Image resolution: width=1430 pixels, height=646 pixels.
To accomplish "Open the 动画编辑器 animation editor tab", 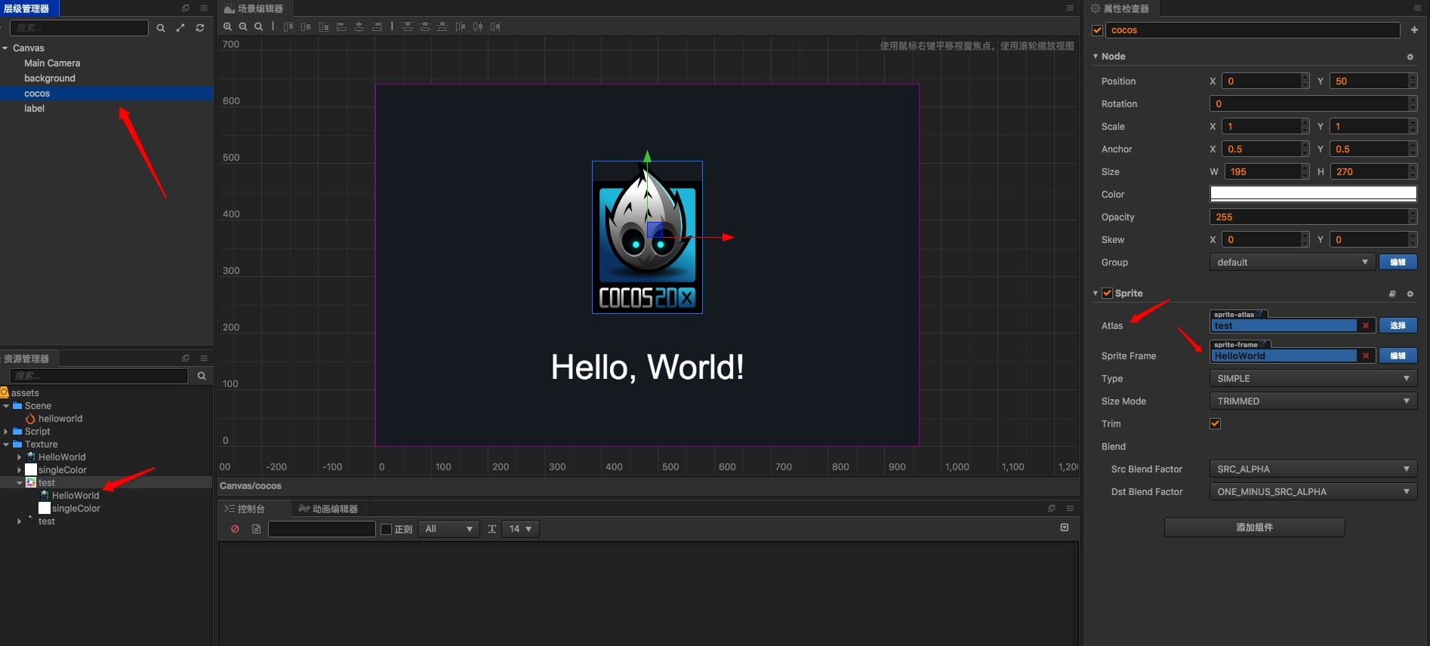I will [328, 509].
